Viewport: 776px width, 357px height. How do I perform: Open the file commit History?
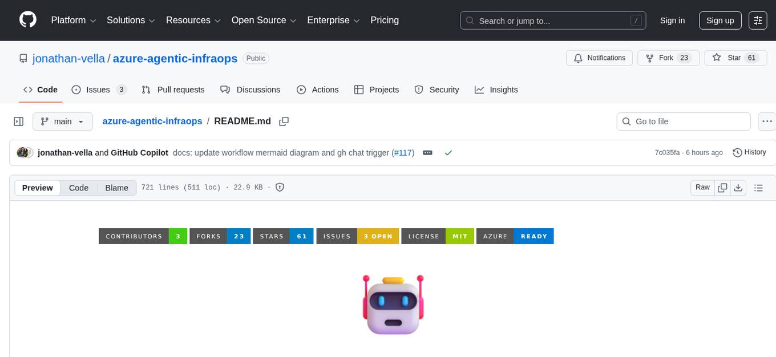tap(749, 152)
